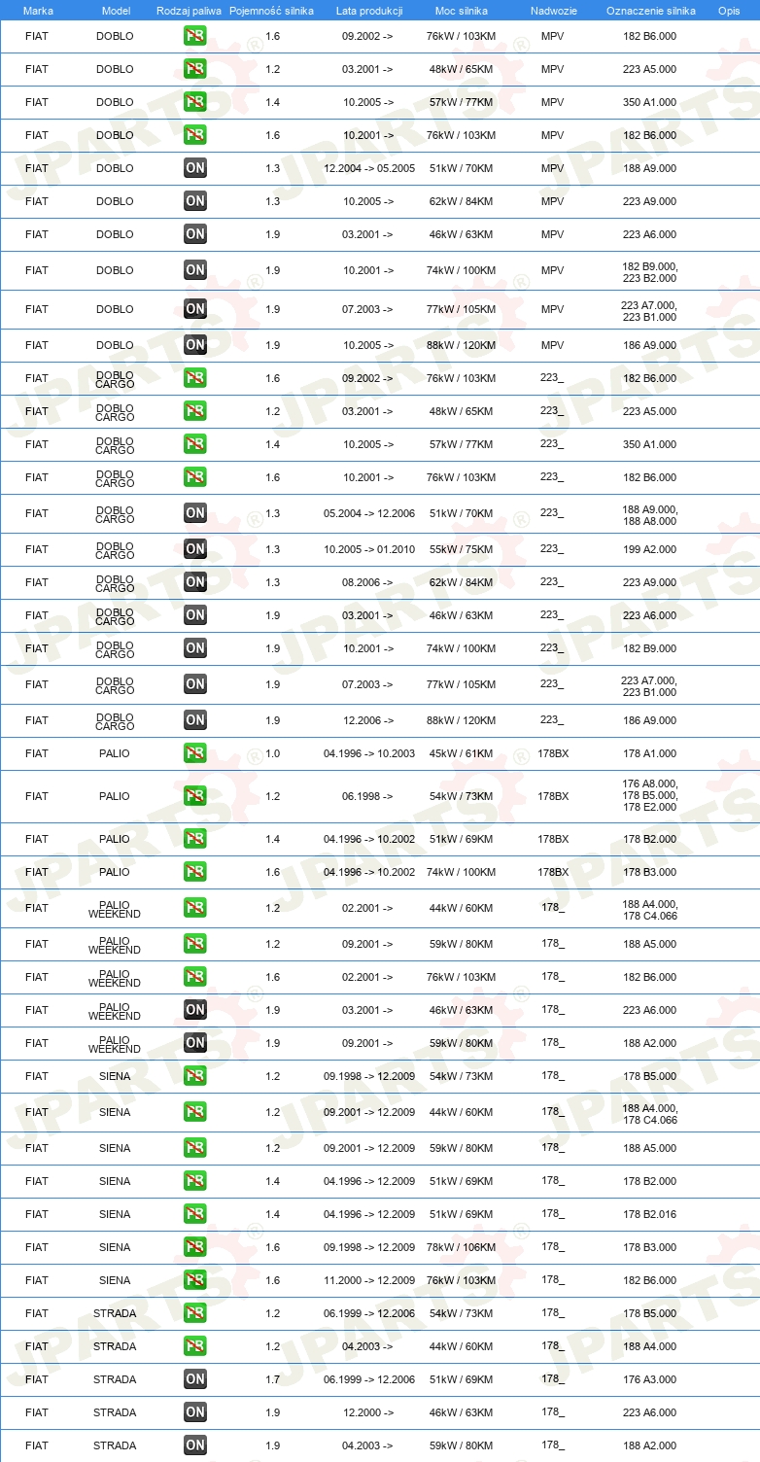Click the '55kW / 75KM' power cell
Viewport: 760px width, 1462px height.
462,549
